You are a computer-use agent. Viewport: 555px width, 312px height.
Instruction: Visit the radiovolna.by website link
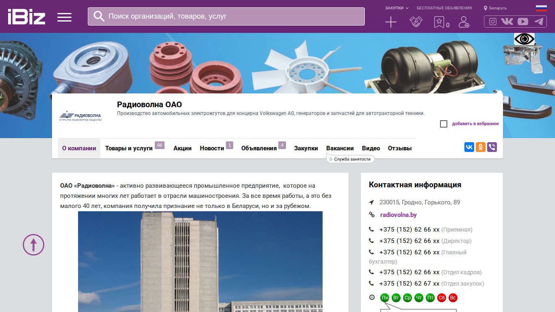tap(399, 215)
